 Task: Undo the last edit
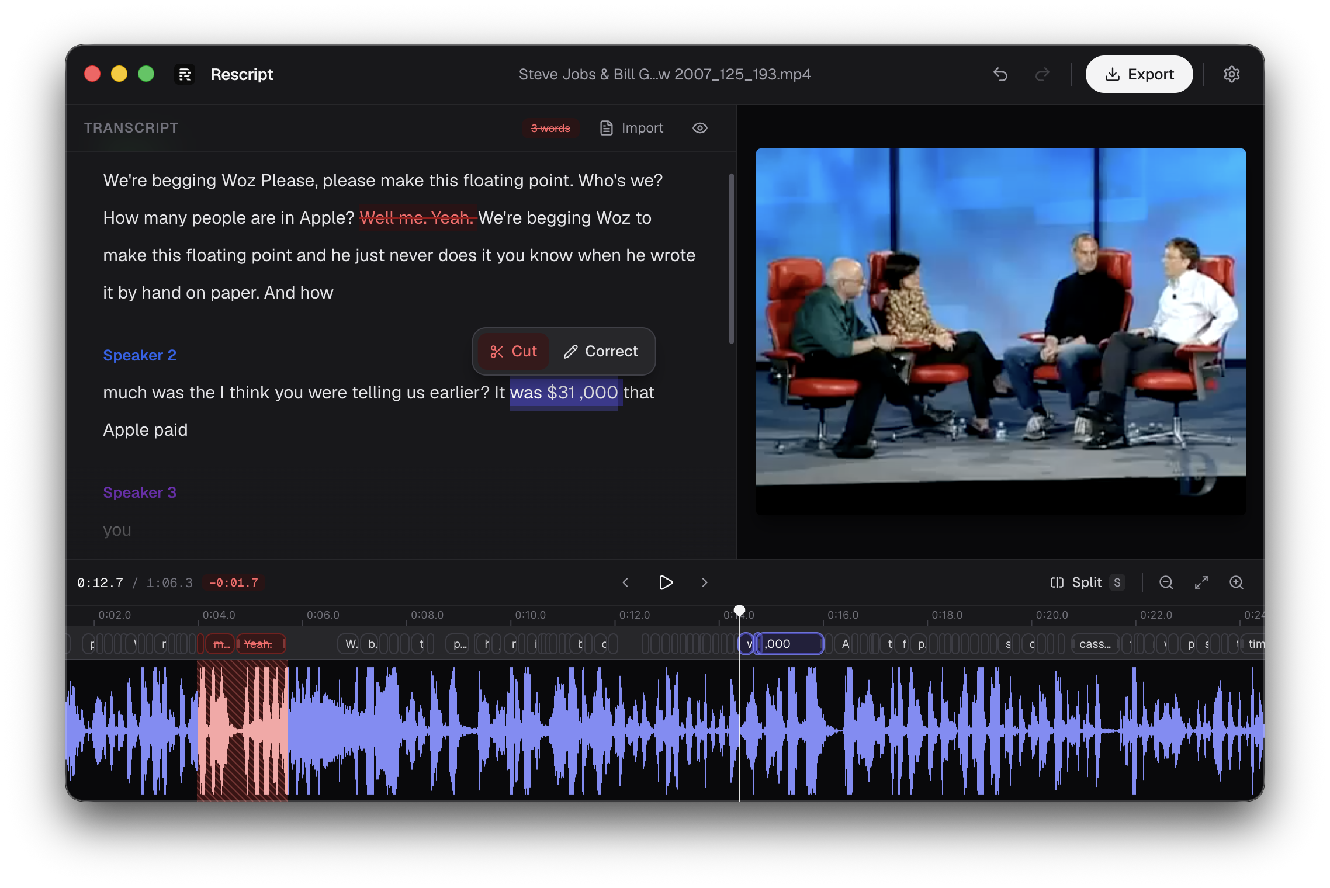tap(1000, 74)
